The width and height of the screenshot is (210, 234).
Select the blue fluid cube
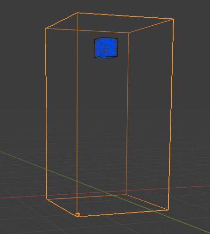106,48
